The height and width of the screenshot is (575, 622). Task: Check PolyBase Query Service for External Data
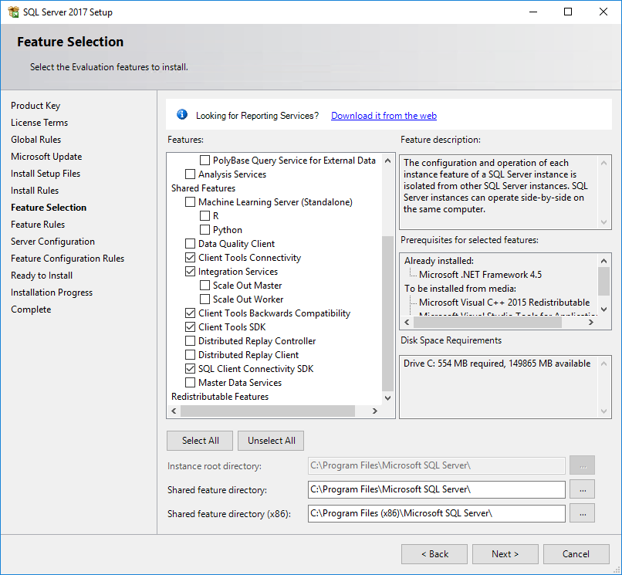coord(205,161)
